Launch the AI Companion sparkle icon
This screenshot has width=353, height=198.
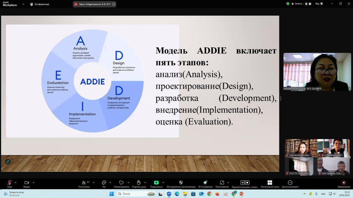tap(205, 183)
